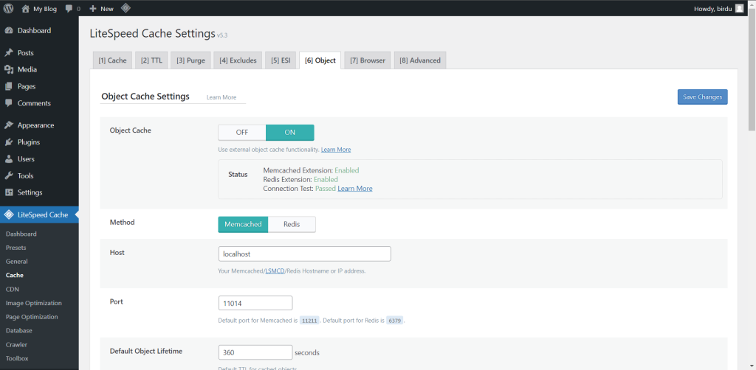Open the General submenu item
Viewport: 756px width, 370px height.
pos(17,262)
